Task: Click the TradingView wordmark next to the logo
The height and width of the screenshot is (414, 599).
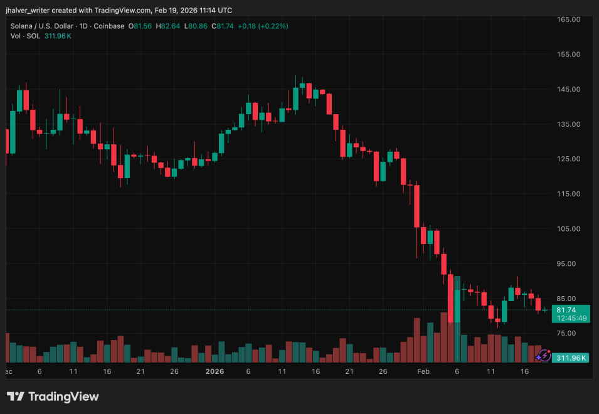Action: (65, 396)
